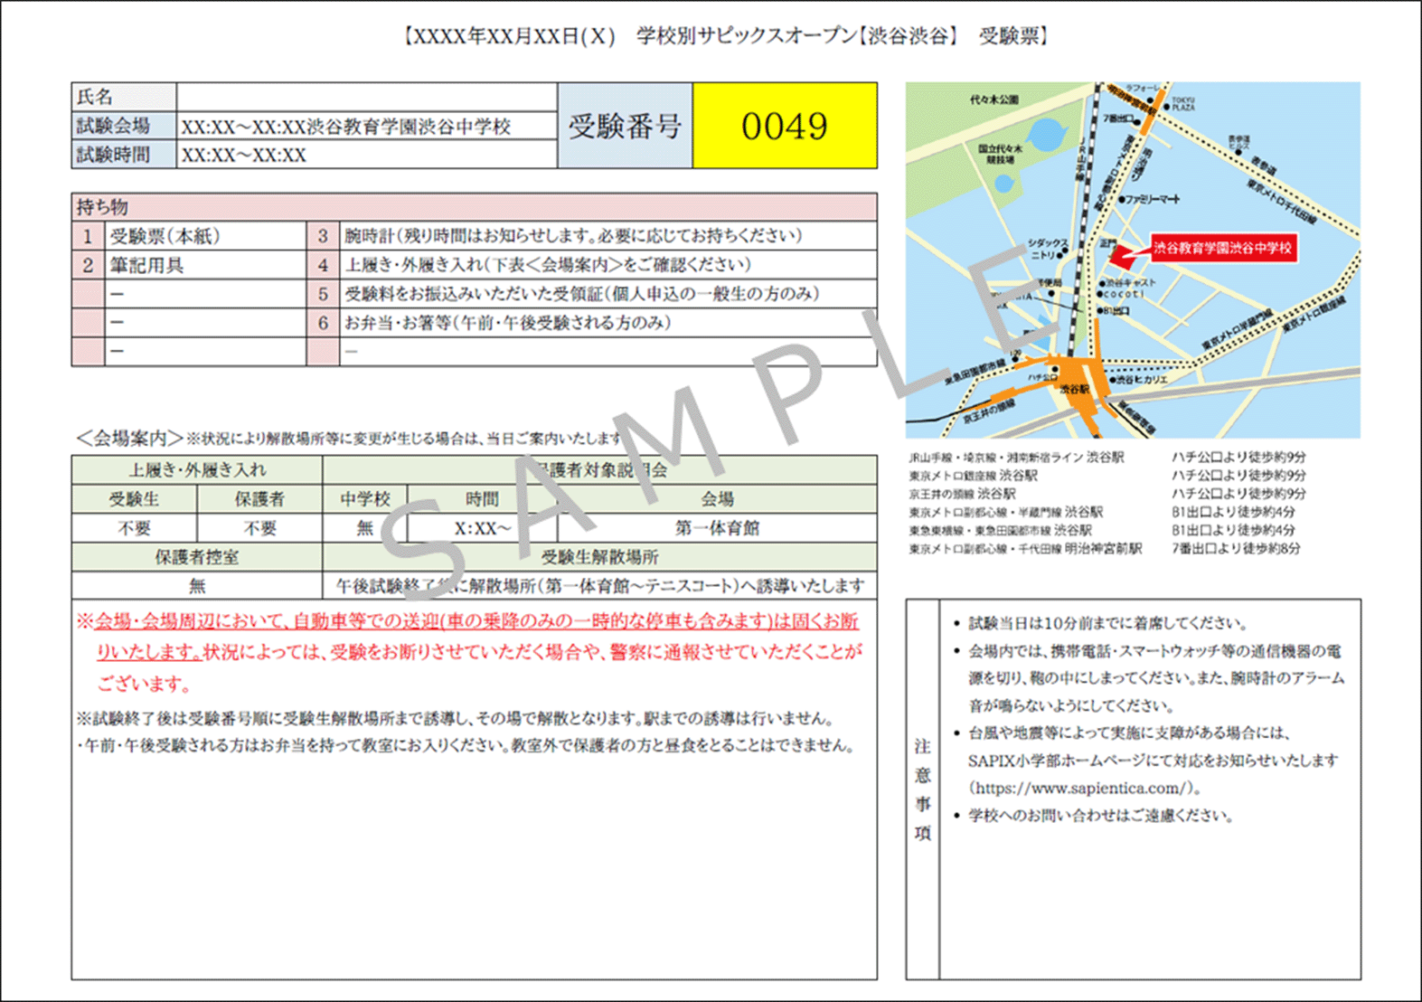Click the venue cell 第一体育館

tap(717, 528)
